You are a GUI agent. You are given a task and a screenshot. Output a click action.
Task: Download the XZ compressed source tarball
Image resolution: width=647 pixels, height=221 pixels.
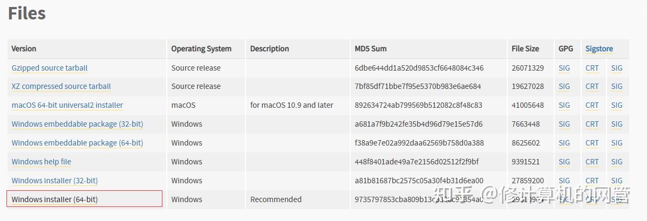[x=61, y=86]
